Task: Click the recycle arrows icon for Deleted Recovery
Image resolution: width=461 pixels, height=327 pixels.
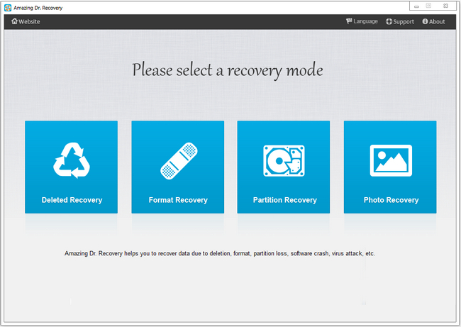Action: 71,160
